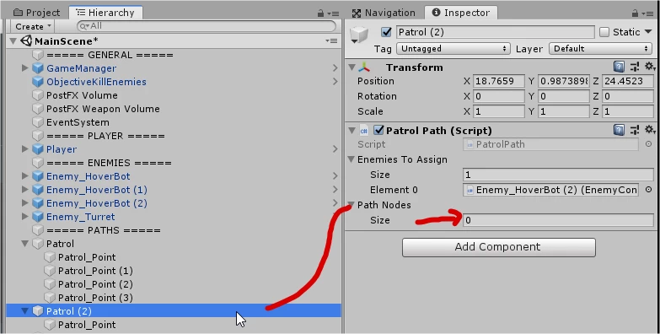Click the Rotation Y field
Screen dimensions: 660x334
coord(564,96)
